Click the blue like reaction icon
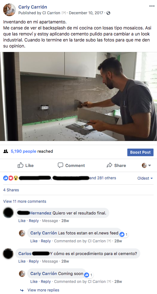Viewport: 157px width, 294px height. point(6,178)
